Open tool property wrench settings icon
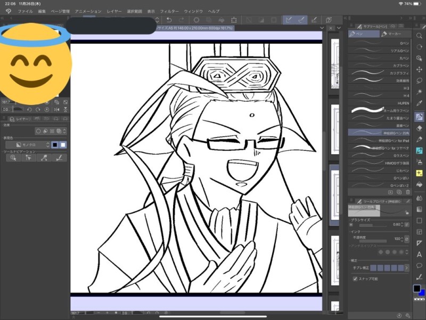Viewport: 426px width, 320px height. click(x=408, y=316)
